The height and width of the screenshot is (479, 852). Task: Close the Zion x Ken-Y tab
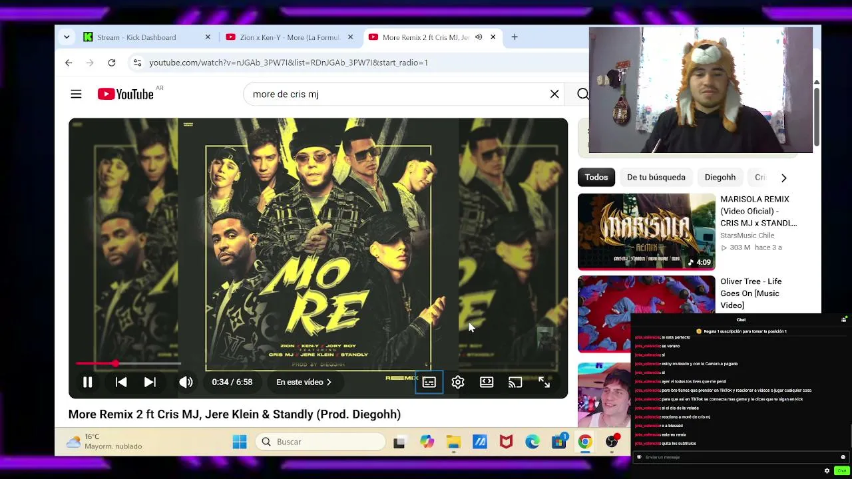350,37
